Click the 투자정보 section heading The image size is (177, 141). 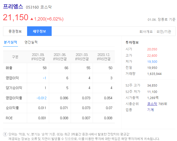[x=132, y=43]
